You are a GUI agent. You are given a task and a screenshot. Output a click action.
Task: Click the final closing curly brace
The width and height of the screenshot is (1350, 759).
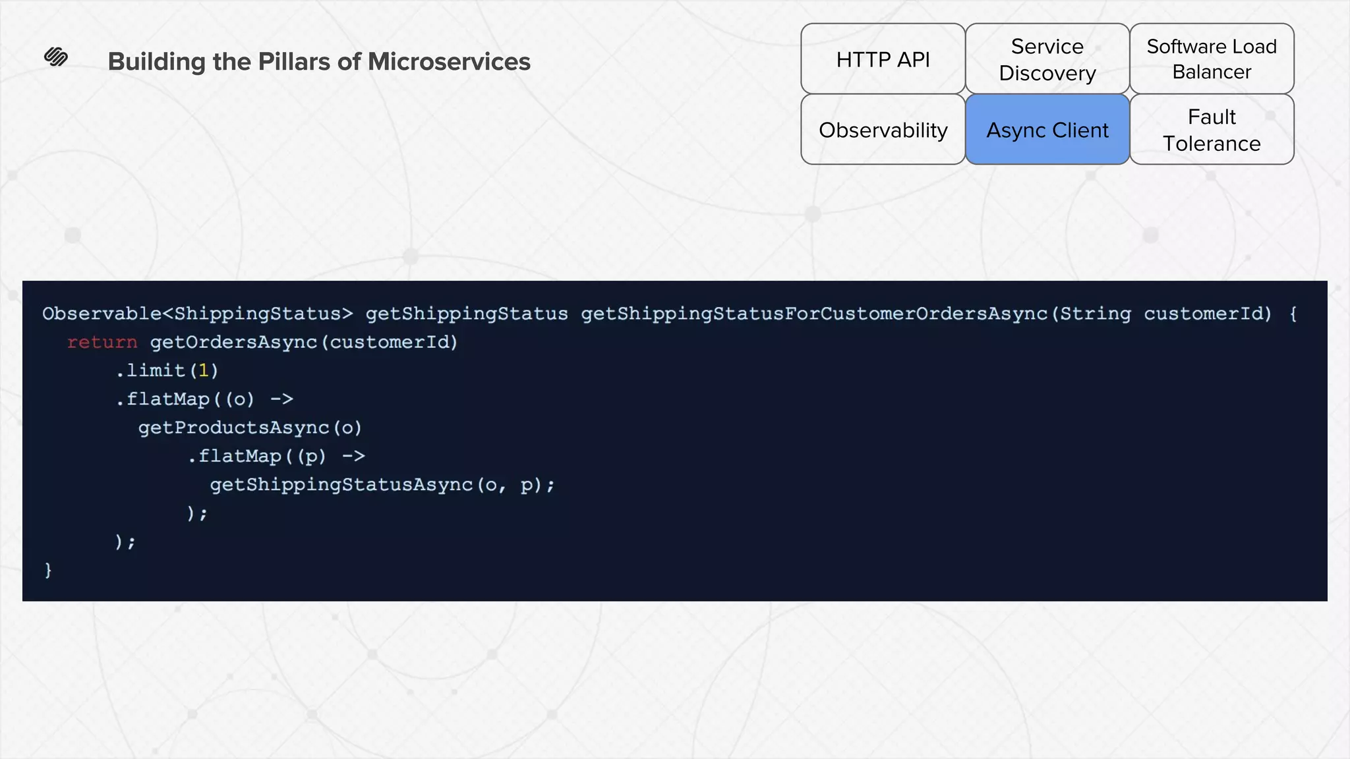click(48, 569)
